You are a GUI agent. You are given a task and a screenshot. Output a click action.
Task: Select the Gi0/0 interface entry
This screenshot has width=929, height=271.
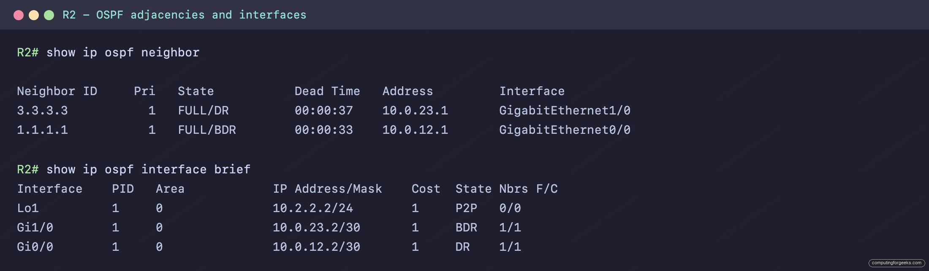point(35,247)
